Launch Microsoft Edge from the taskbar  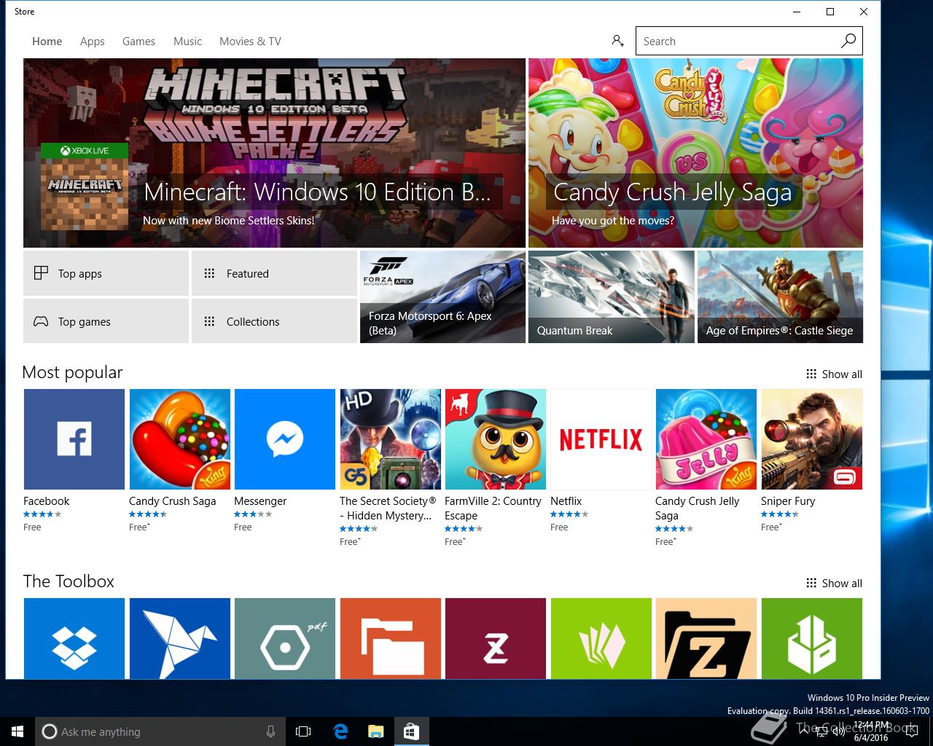click(x=340, y=731)
